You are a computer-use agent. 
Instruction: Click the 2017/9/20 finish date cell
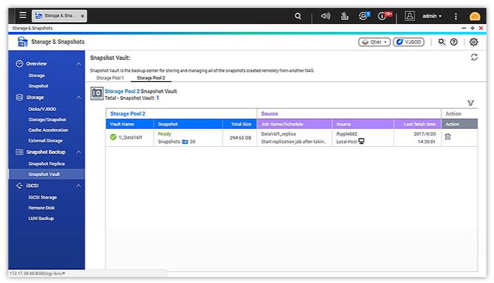click(x=425, y=134)
